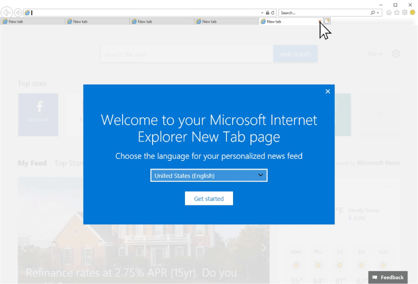The height and width of the screenshot is (284, 418).
Task: Click the security lock icon in address bar
Action: (267, 13)
